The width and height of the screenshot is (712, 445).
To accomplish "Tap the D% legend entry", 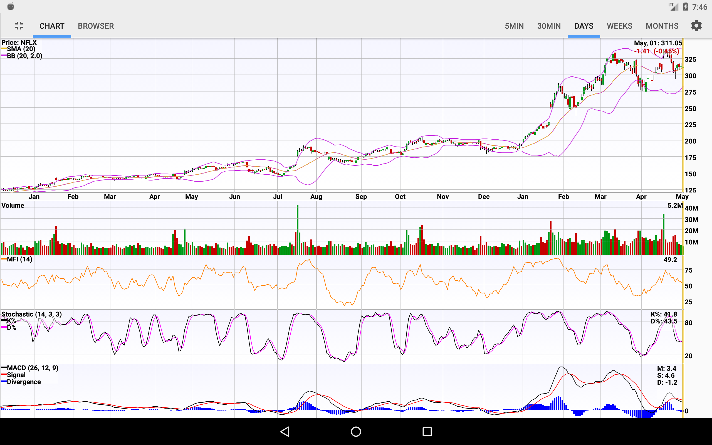I will tap(9, 328).
